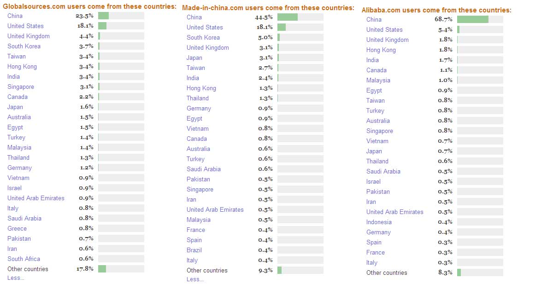Click Made-in-china.com China 44.5% bar
Screen dimensions: 553x284
click(300, 17)
